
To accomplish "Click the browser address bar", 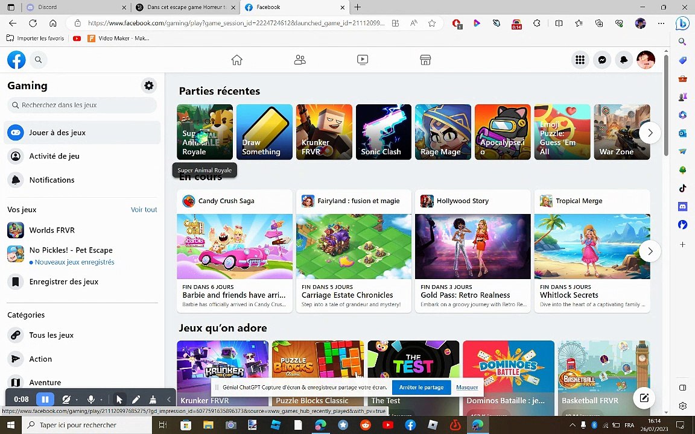I will [236, 23].
